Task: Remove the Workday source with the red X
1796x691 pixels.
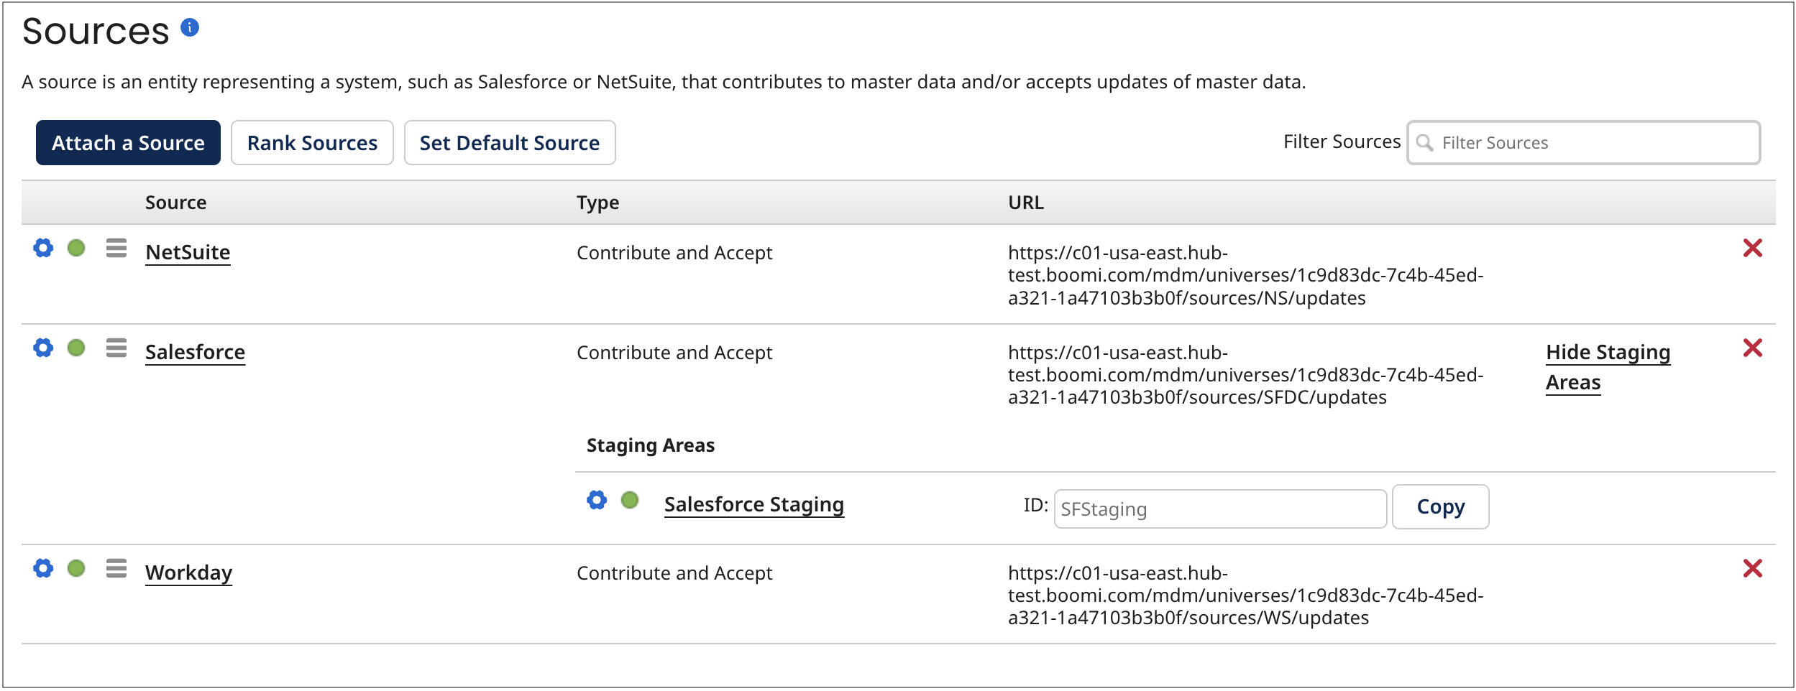Action: pos(1754,567)
